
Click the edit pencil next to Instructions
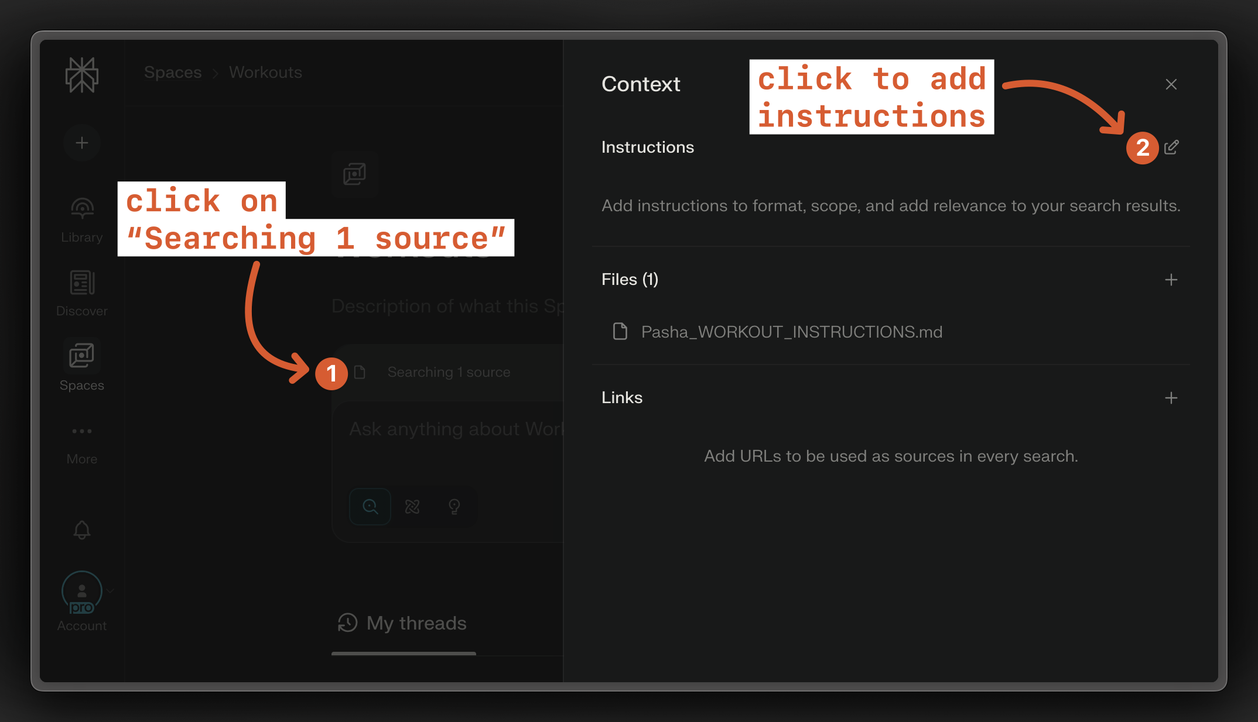pyautogui.click(x=1171, y=147)
